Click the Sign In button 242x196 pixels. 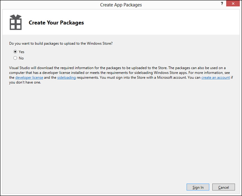(x=198, y=187)
